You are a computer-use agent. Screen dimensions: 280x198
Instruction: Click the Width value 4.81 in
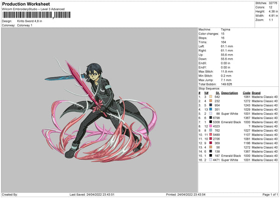273,16
